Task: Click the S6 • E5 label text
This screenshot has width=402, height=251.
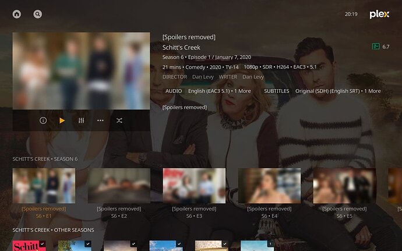Action: click(344, 216)
